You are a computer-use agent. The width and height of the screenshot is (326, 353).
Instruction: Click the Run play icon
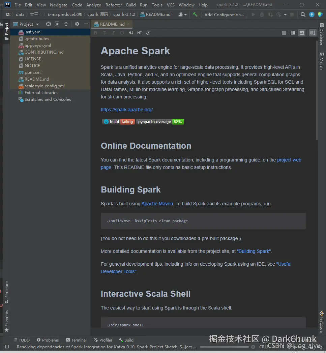coord(253,14)
